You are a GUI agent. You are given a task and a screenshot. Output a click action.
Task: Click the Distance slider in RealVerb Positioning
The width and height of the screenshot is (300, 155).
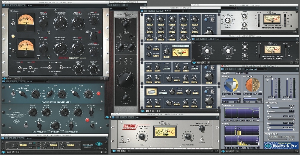click(x=281, y=113)
